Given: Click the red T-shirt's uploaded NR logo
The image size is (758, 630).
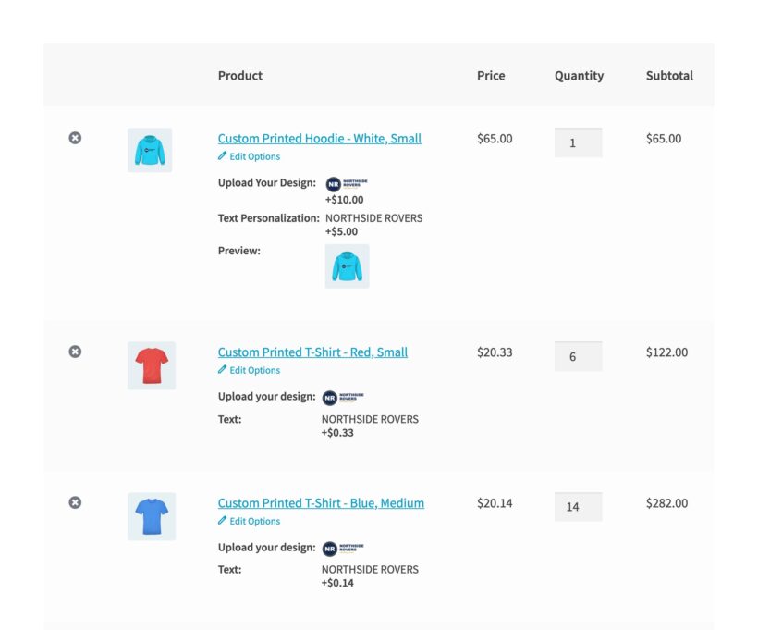Looking at the screenshot, I should click(x=343, y=398).
